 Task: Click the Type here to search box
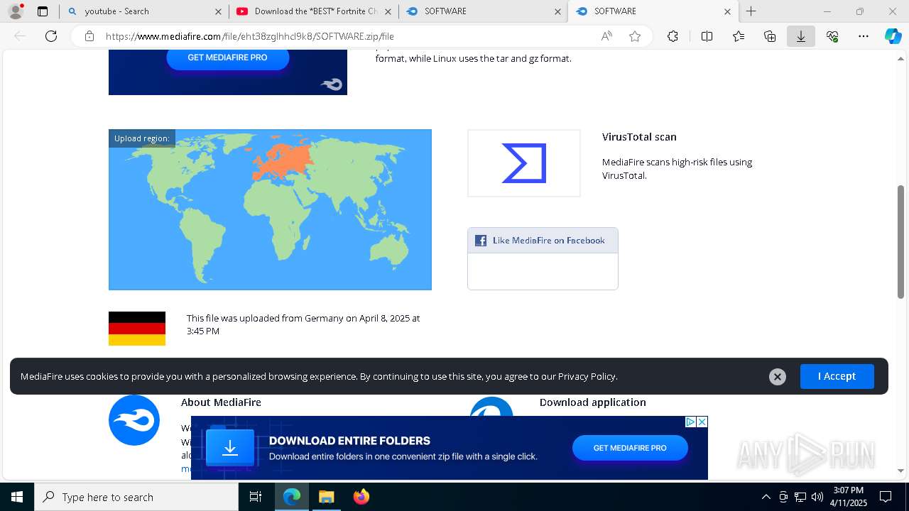coord(136,497)
